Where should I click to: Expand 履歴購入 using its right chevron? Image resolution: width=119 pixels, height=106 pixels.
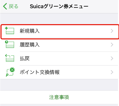112,45
